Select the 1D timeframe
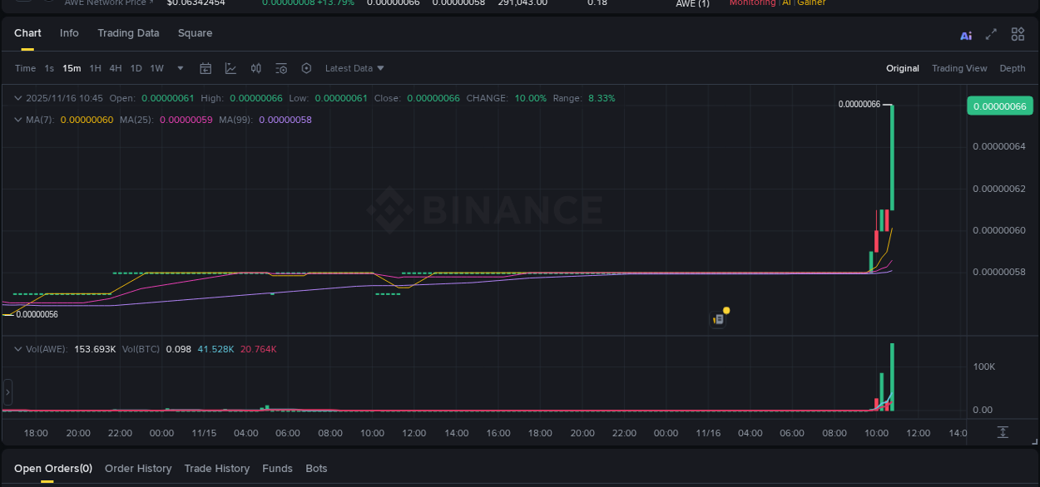 tap(136, 68)
